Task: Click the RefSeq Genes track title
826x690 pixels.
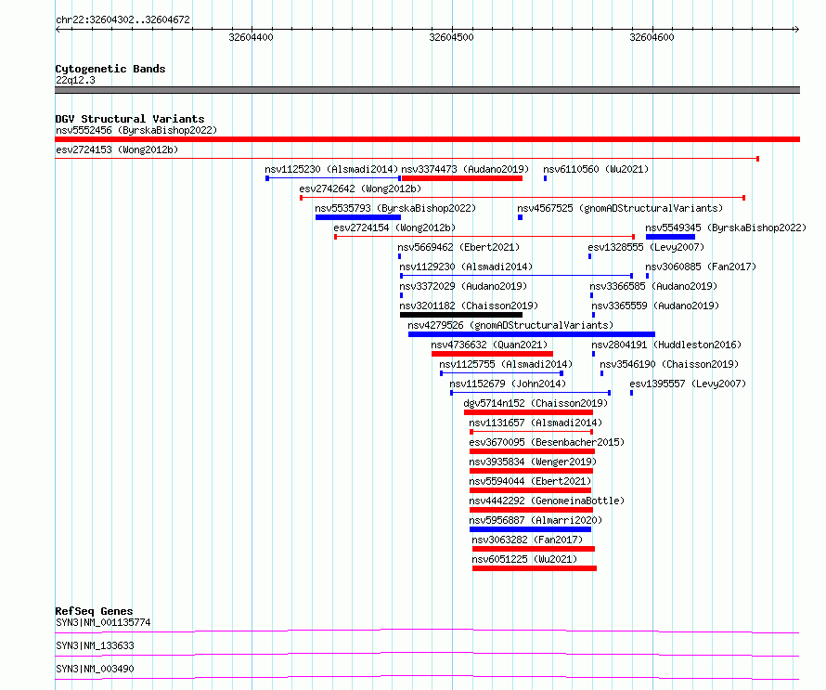Action: pos(94,611)
